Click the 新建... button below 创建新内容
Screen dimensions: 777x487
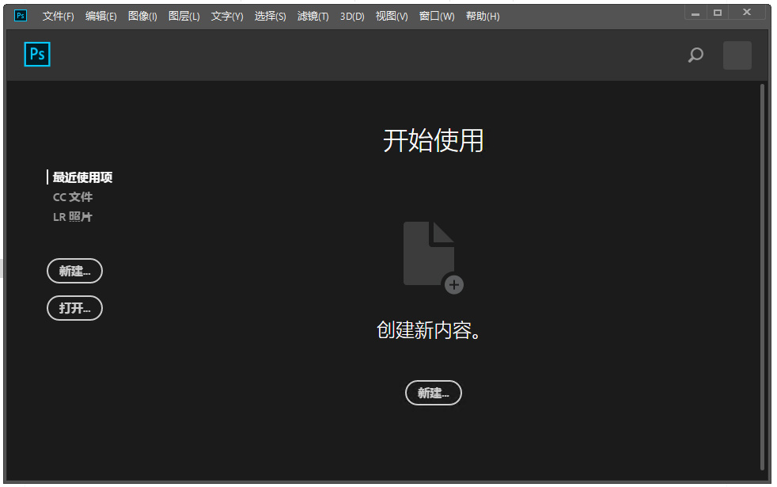click(433, 393)
